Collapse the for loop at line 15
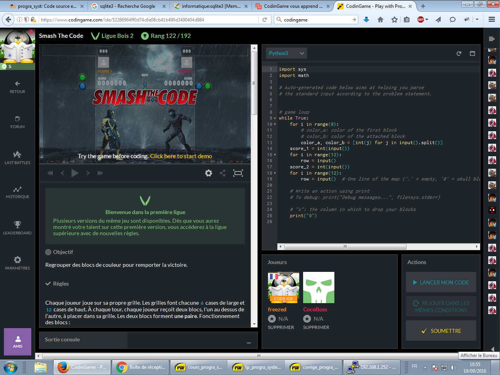Screen dimensions: 500x375 (x=275, y=155)
